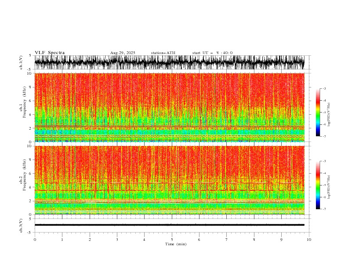Screen dimensions: 348x269
Task: Click lower colorbar 'log(PSD)(V²/Hz)' label
Action: point(329,187)
